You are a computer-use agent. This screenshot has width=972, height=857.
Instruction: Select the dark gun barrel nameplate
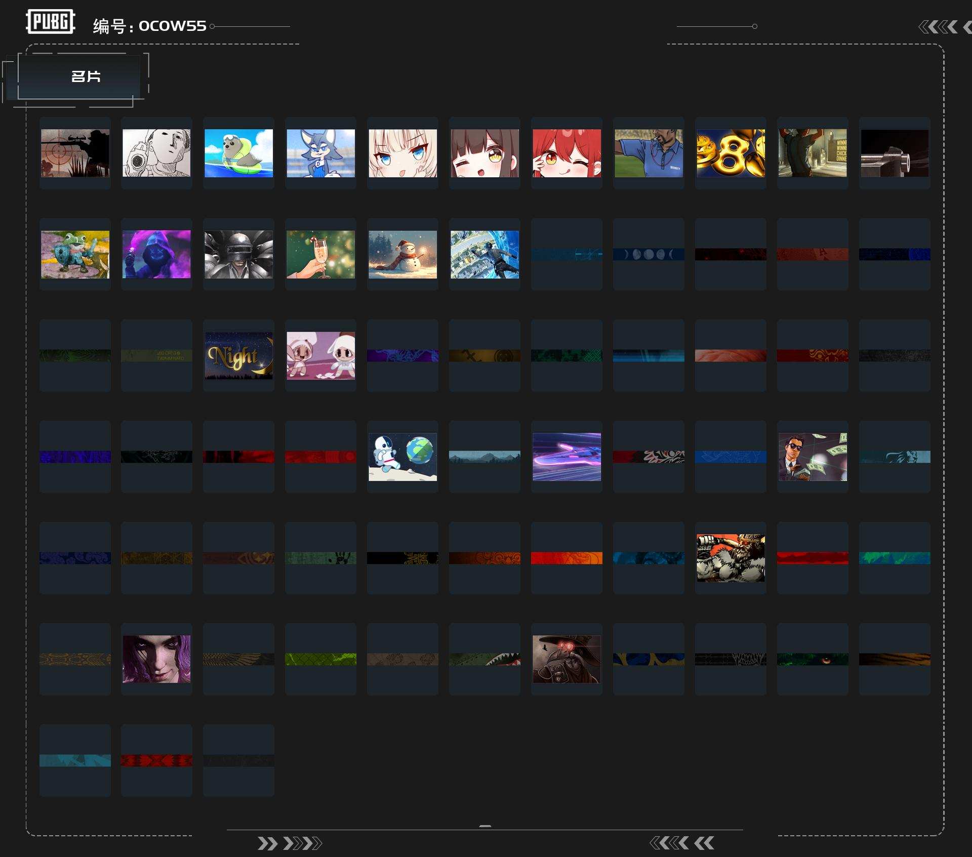tap(895, 153)
